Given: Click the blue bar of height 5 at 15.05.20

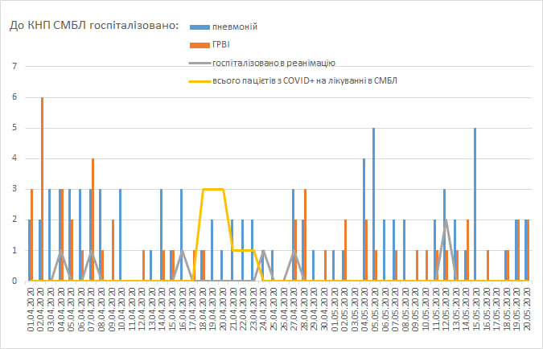Looking at the screenshot, I should [x=475, y=204].
